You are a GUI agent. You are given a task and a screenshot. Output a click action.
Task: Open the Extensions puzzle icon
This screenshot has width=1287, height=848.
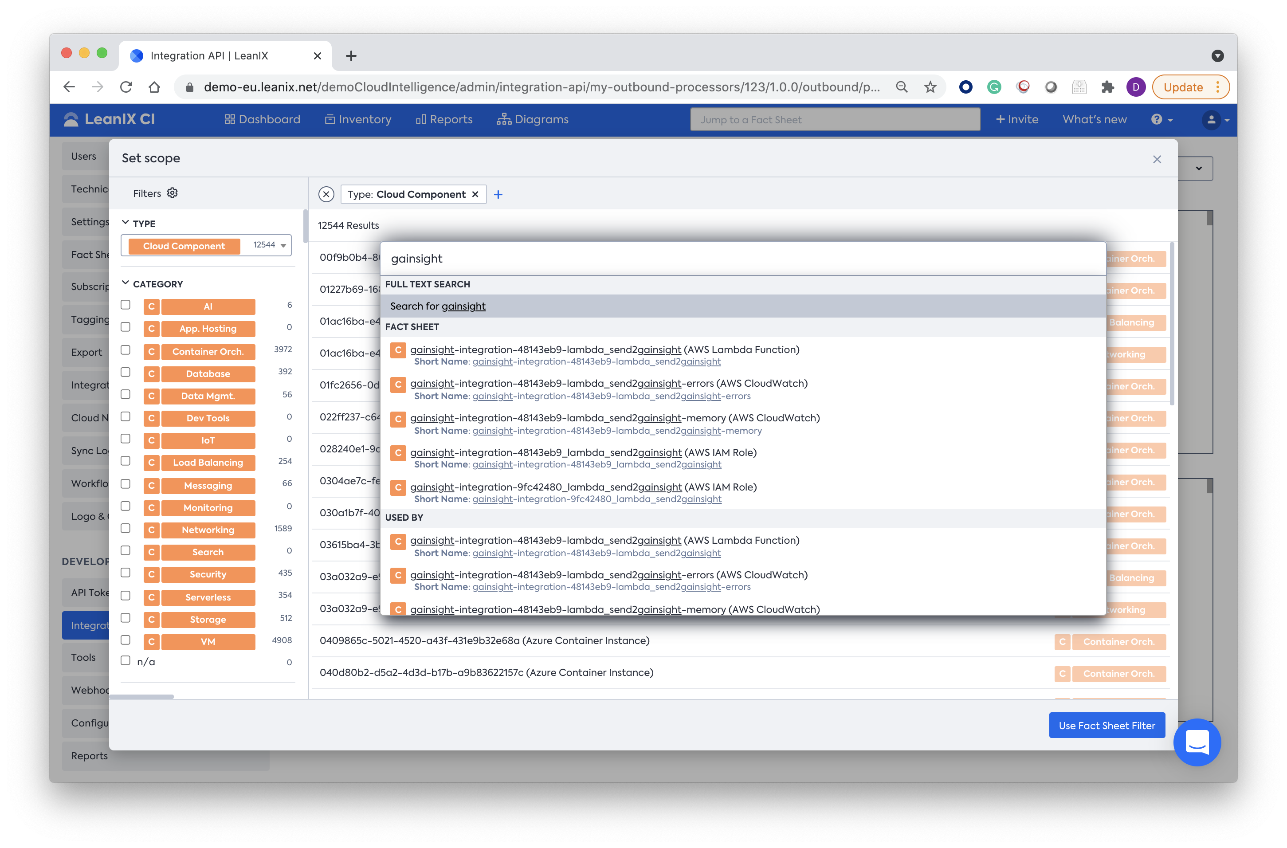(1107, 87)
